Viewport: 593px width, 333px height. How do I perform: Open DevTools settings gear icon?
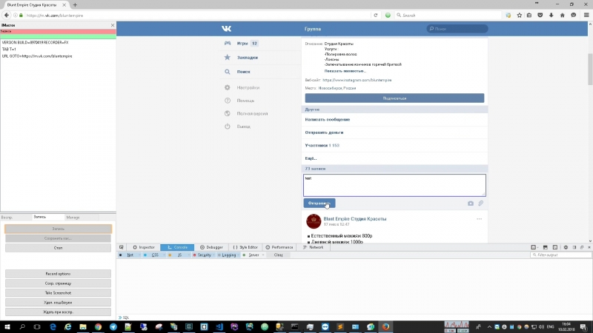click(x=566, y=247)
